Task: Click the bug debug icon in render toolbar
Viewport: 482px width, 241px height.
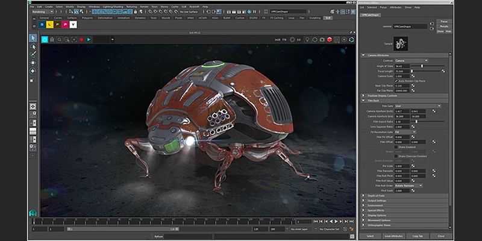Action: (x=52, y=40)
